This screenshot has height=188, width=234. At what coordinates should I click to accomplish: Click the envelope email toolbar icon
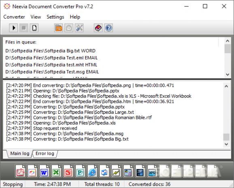pos(69,28)
